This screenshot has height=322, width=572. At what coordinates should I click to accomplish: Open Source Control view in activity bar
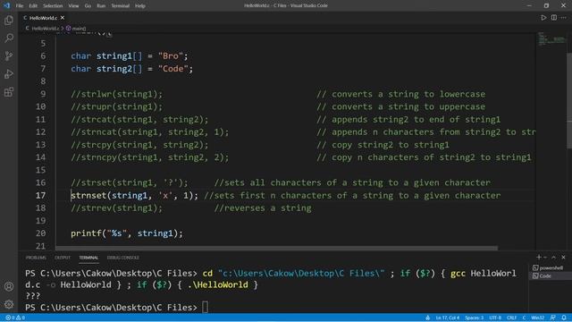9,55
